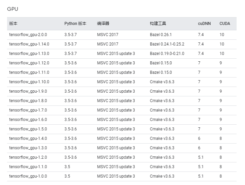Click Cmake v3.6.3 in the 1.10.0 row
Screen dimensions: 245x185
(162, 82)
